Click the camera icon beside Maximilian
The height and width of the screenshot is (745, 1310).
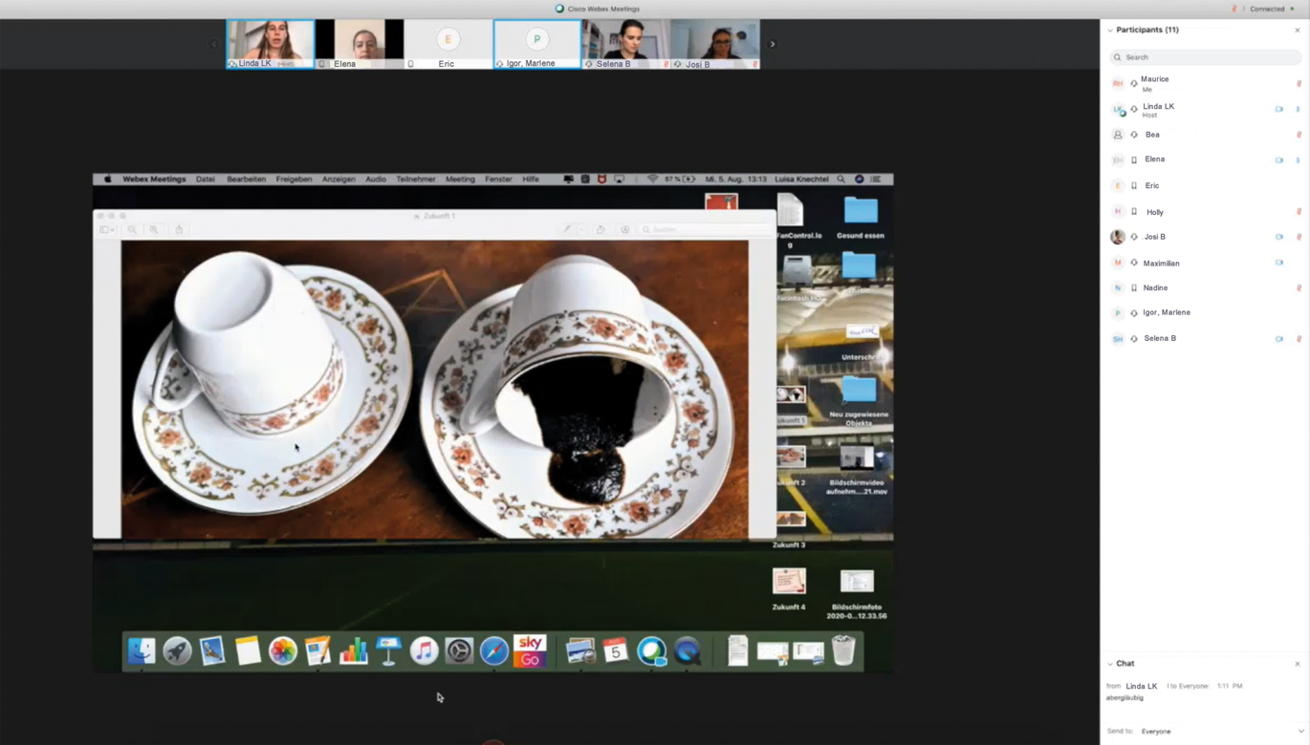(x=1278, y=263)
